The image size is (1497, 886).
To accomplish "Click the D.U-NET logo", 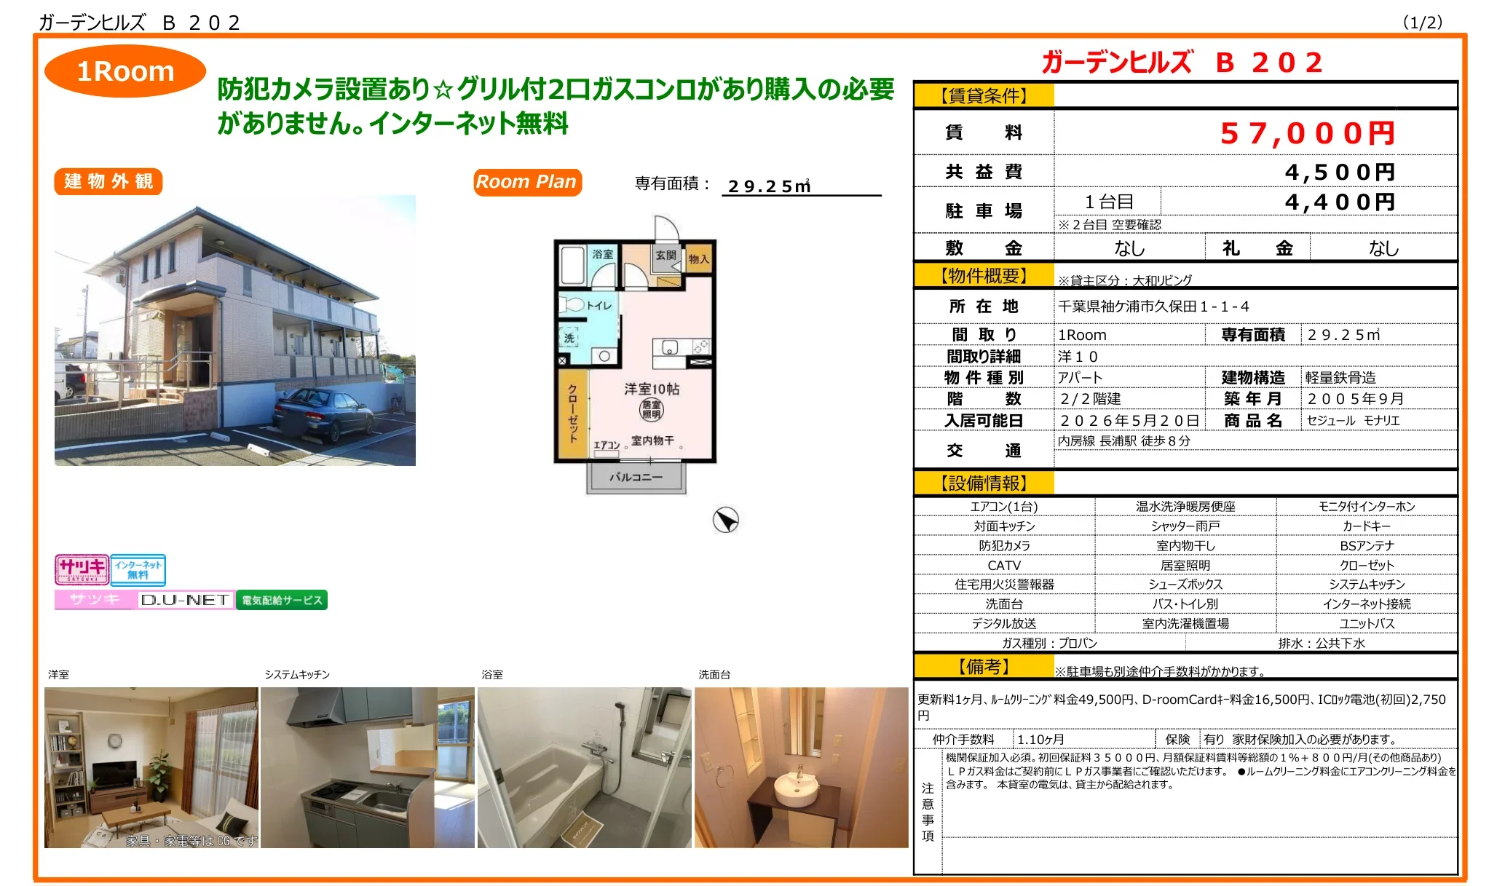I will click(185, 600).
